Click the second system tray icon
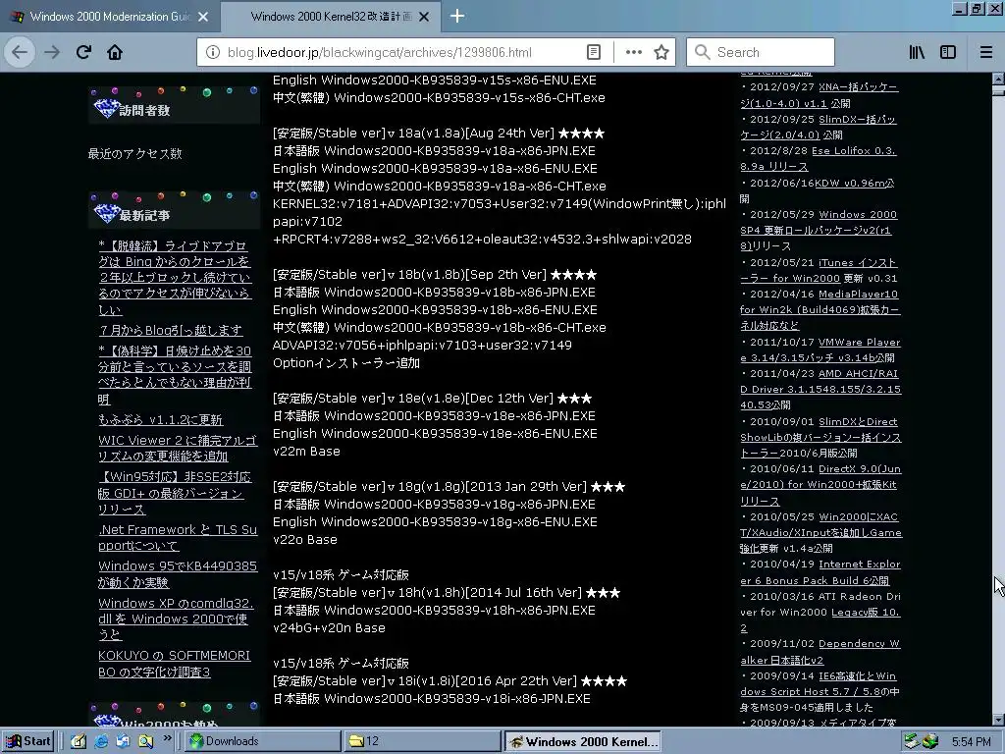Viewport: 1005px width, 754px height. pos(930,741)
